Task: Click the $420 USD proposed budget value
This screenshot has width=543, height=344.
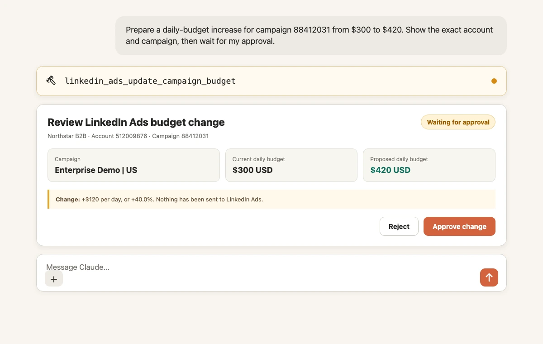Action: point(391,170)
